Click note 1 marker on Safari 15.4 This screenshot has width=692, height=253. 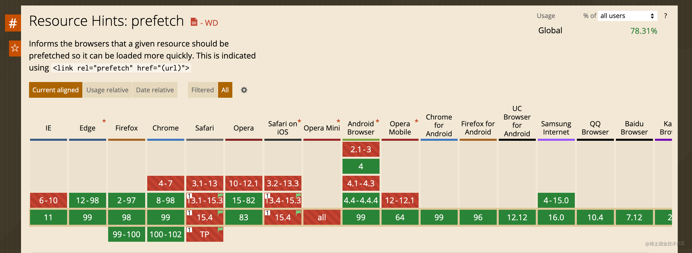click(x=189, y=213)
